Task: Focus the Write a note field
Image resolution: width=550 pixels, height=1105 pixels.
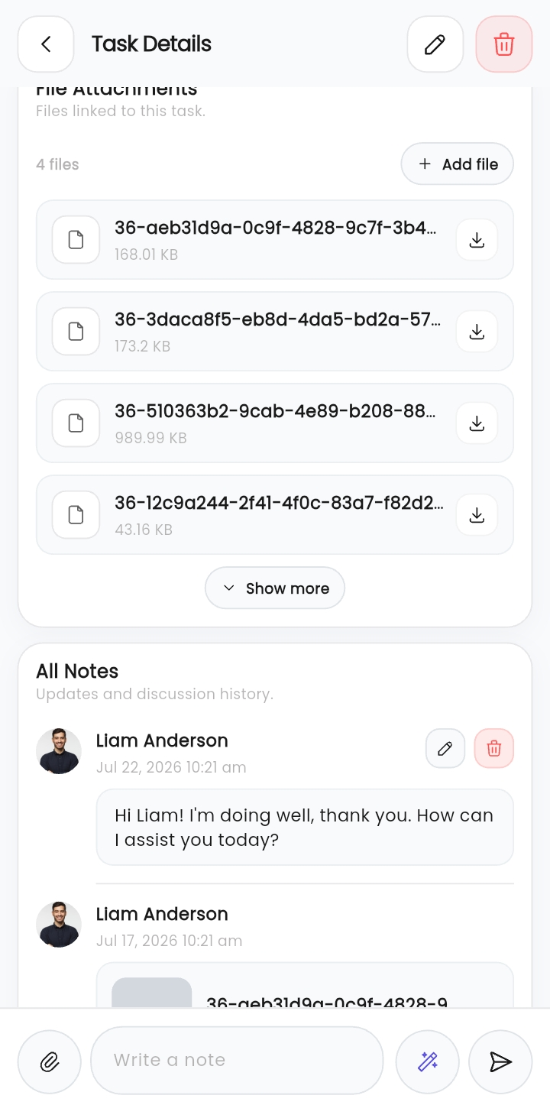Action: [237, 1061]
